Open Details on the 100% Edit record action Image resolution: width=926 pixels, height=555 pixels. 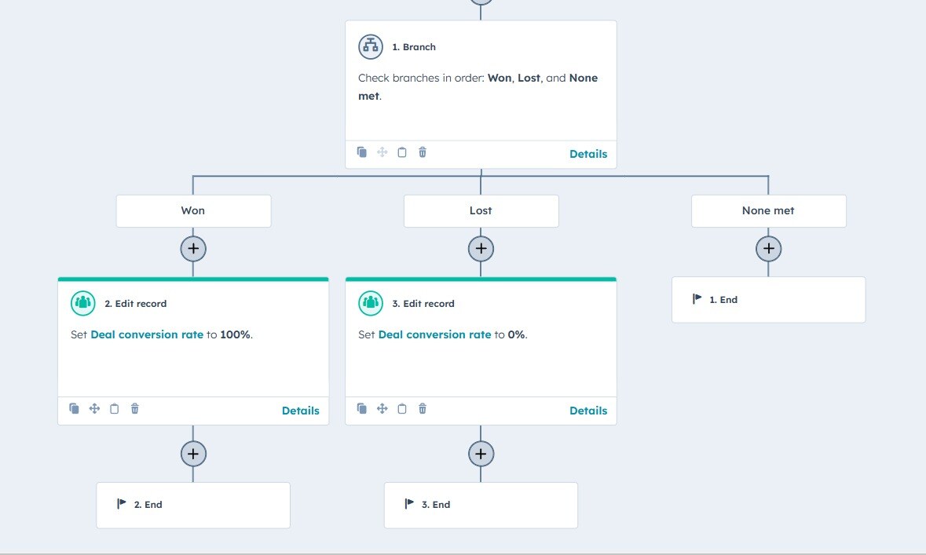[x=301, y=410]
